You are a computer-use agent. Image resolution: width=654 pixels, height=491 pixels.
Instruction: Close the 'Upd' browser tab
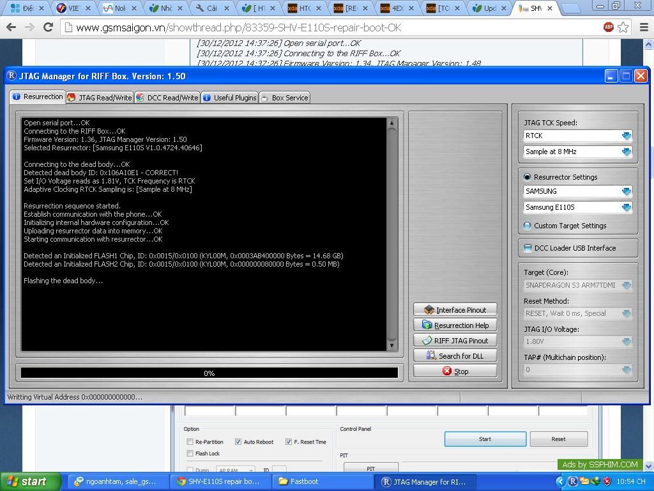point(504,8)
